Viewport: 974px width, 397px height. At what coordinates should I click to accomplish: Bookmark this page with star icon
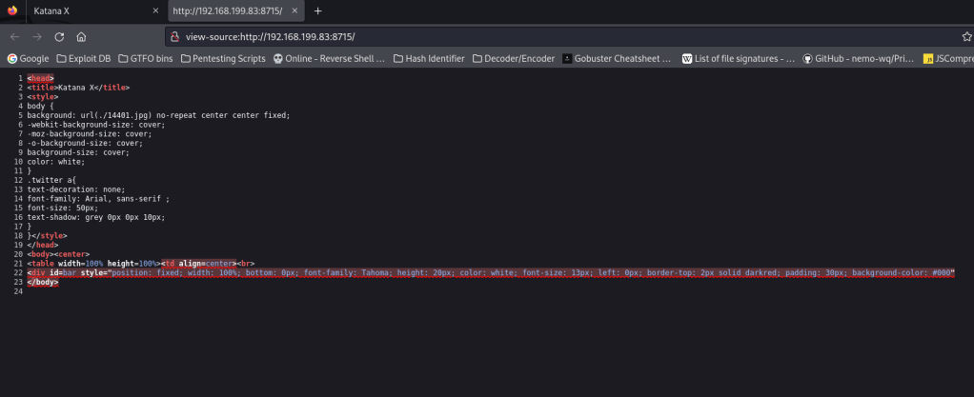966,36
